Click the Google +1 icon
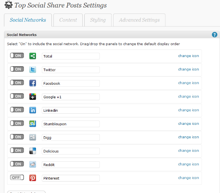Image resolution: width=220 pixels, height=193 pixels. (32, 97)
